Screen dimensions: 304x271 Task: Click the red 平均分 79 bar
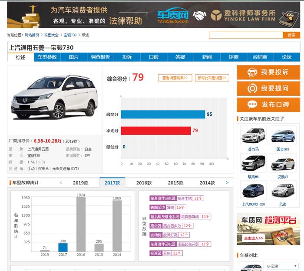156,131
